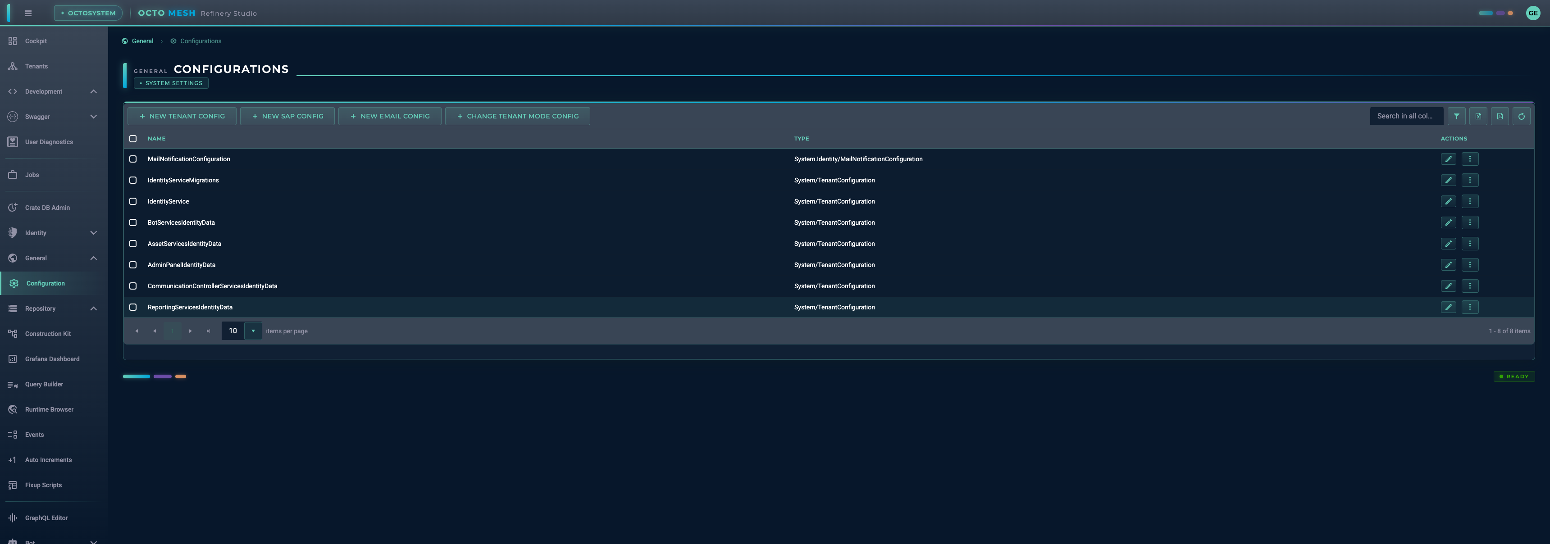The width and height of the screenshot is (1550, 544).
Task: Edit the IdentityService row
Action: coord(1448,201)
